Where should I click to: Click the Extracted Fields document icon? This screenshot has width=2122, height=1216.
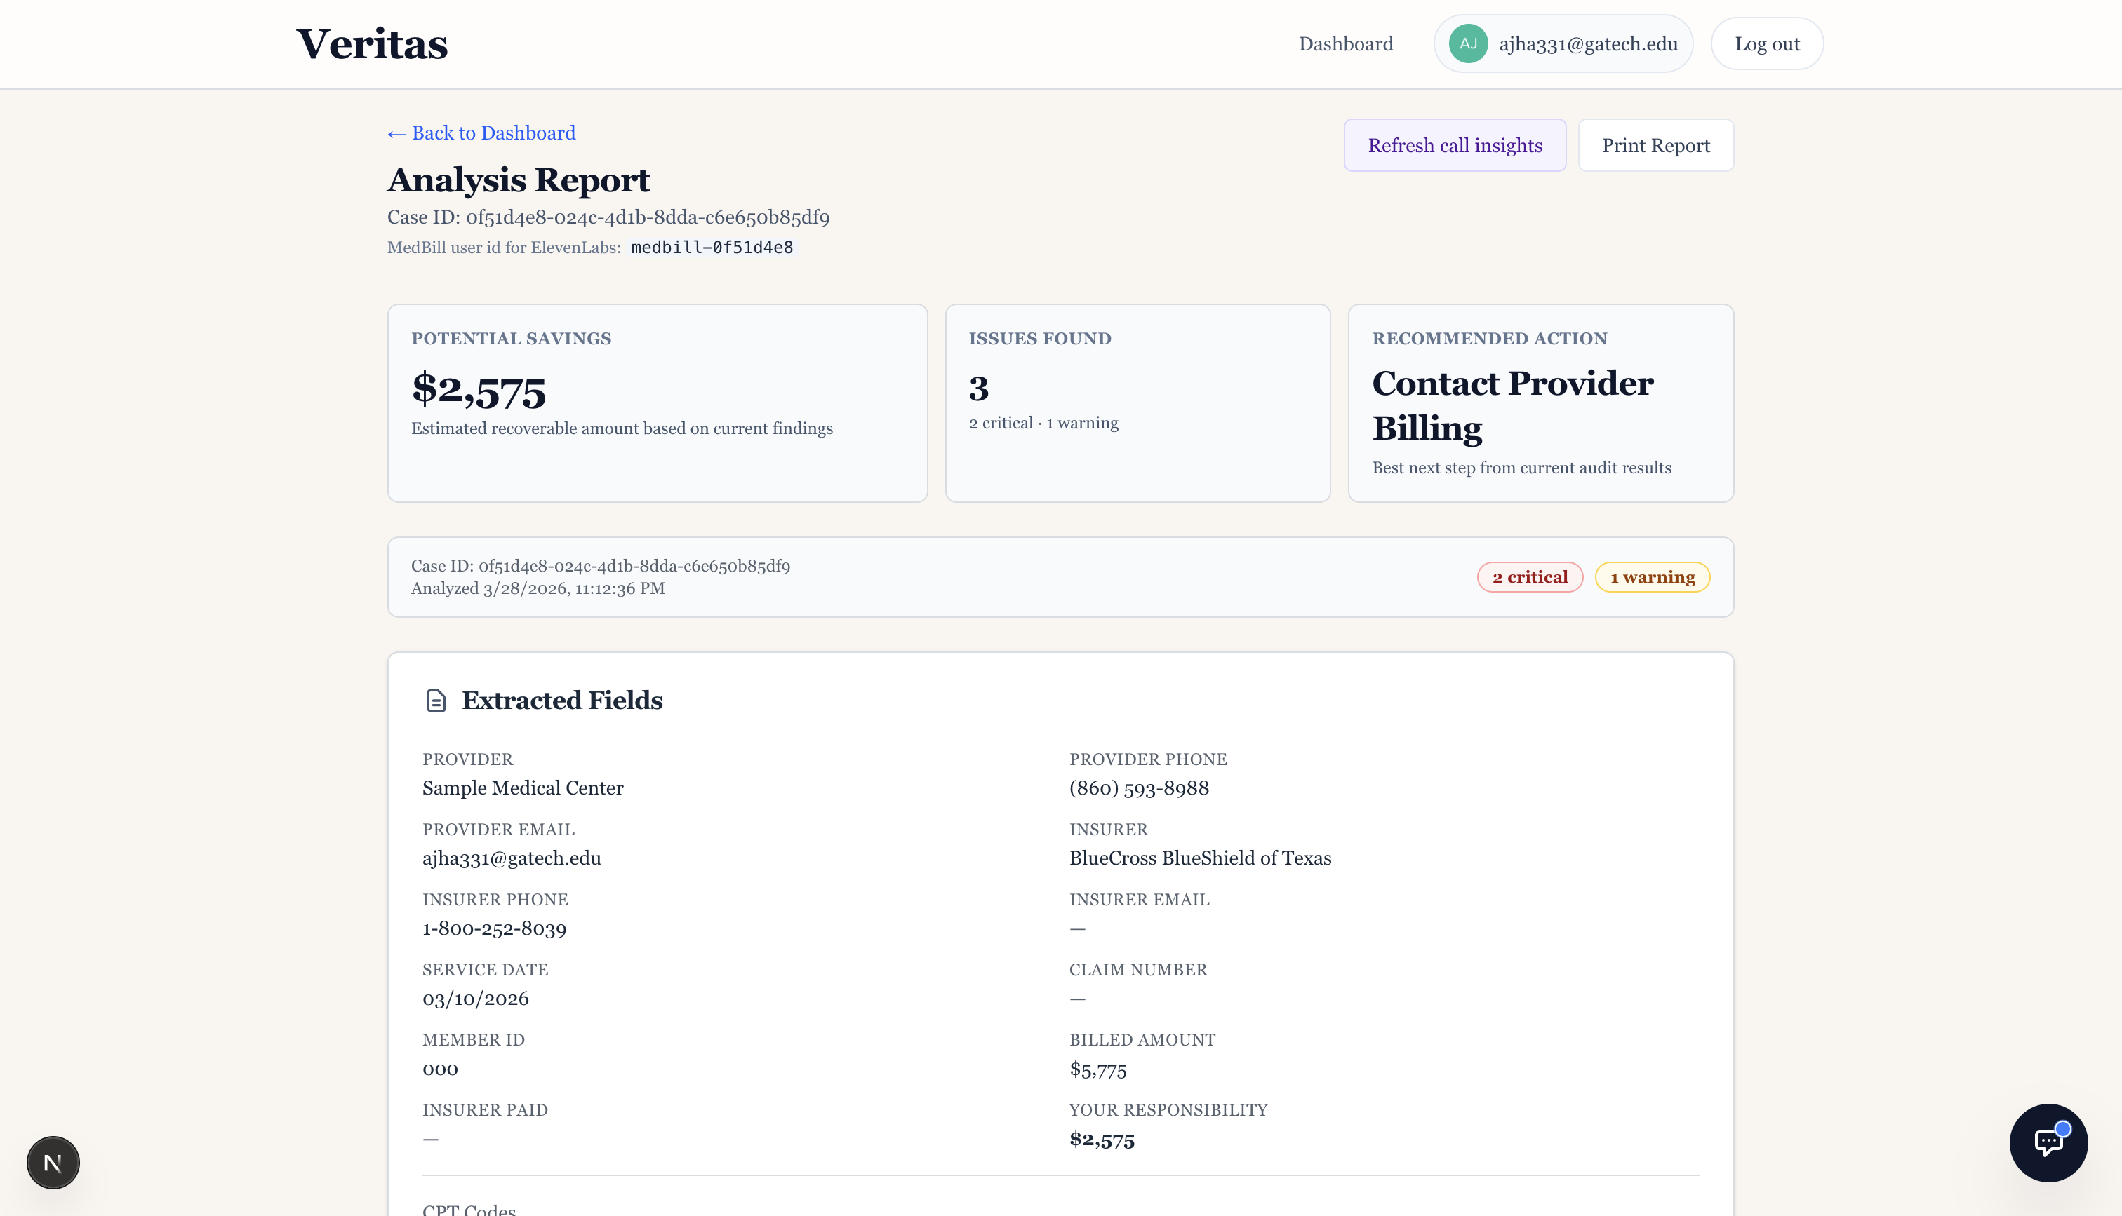436,700
